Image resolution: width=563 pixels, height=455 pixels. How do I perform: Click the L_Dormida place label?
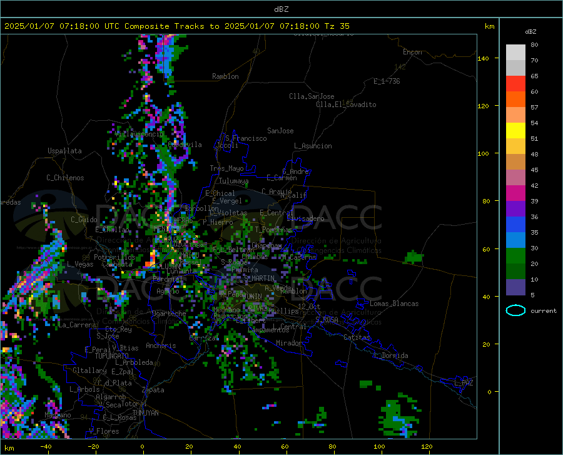tap(390, 355)
